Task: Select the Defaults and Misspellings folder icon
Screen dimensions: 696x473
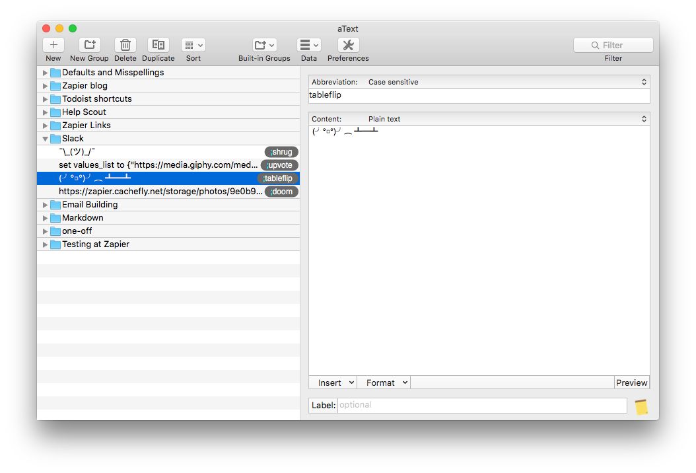Action: tap(55, 73)
